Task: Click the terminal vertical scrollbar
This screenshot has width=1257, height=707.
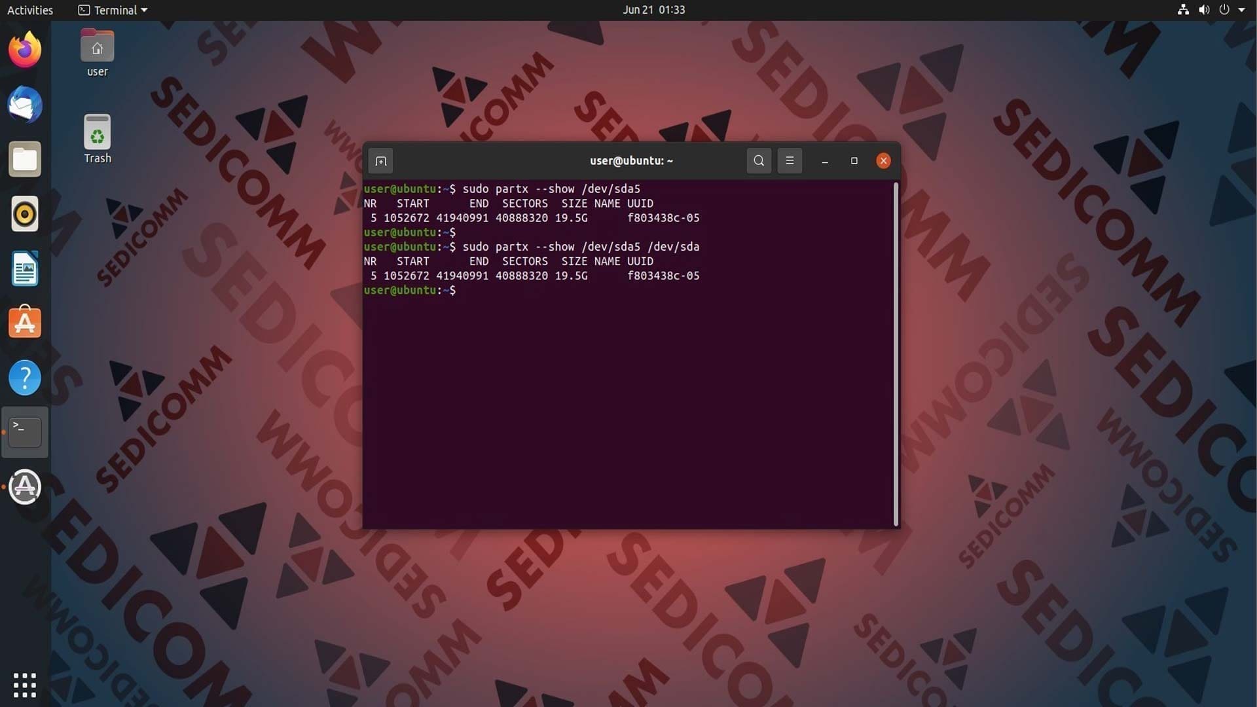Action: tap(896, 354)
